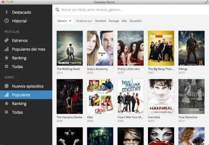Sort the list by Año
The width and height of the screenshot is (209, 145).
pos(124,21)
